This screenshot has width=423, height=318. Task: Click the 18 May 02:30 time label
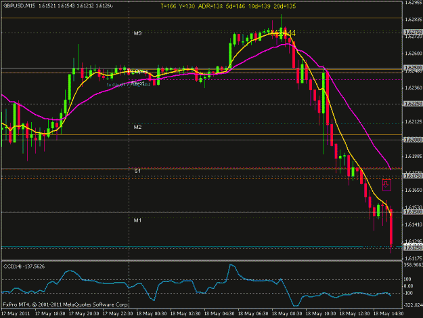(185, 314)
